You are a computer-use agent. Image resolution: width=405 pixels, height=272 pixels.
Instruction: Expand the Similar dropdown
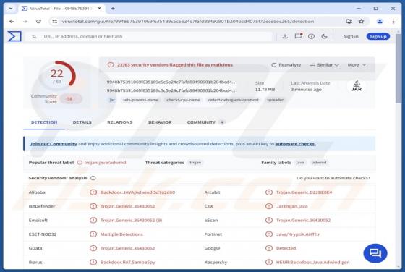(324, 65)
